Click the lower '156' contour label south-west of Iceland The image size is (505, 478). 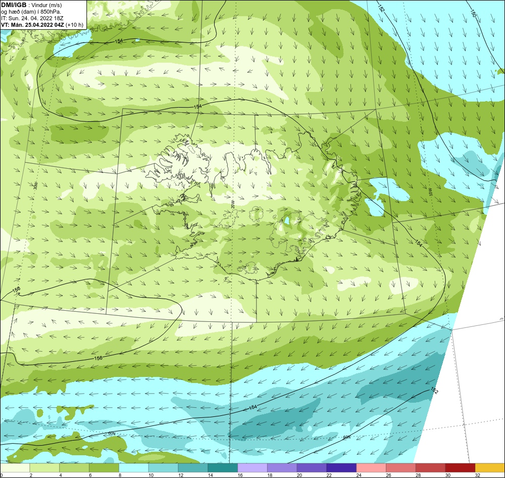tap(98, 358)
